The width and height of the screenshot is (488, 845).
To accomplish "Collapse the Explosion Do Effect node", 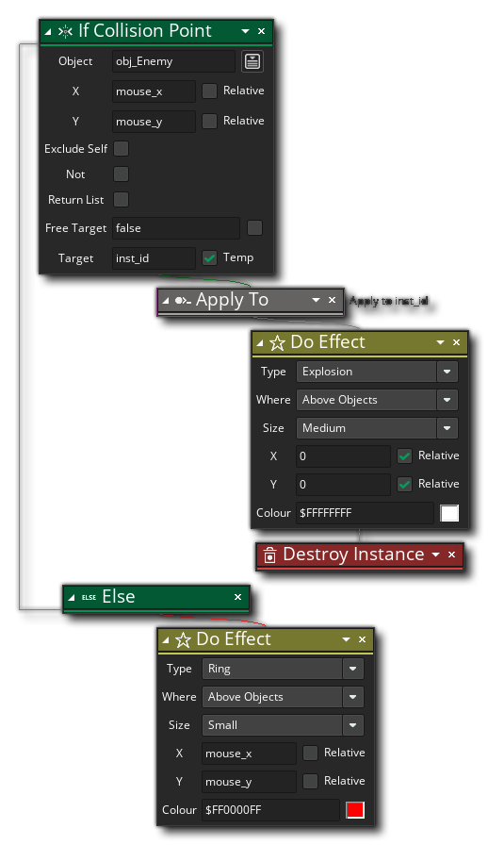I will point(260,343).
